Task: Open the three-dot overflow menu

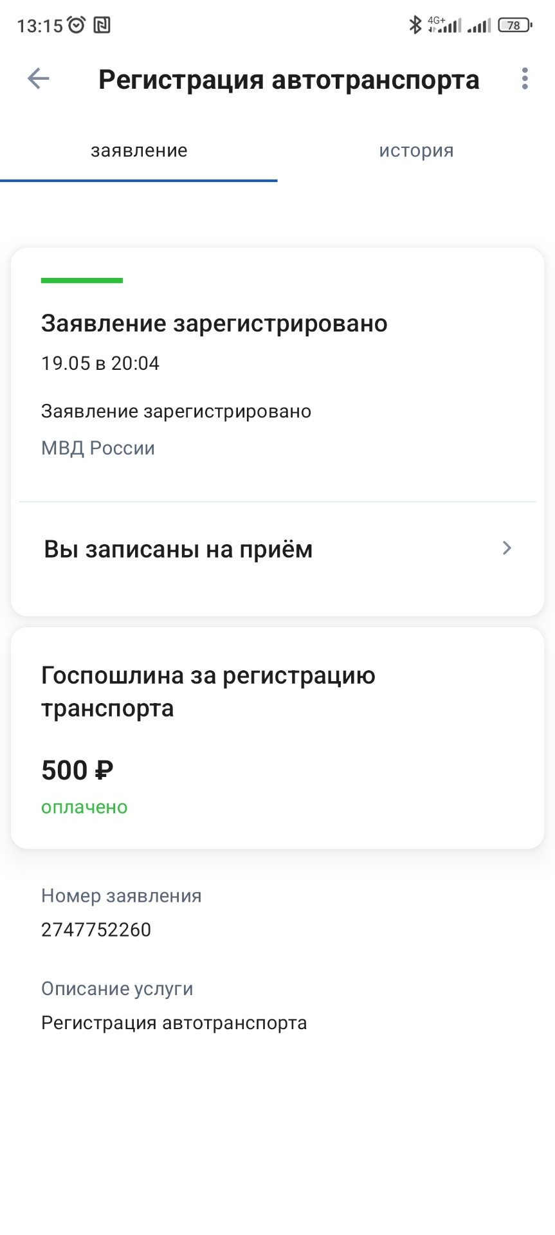Action: pos(525,79)
